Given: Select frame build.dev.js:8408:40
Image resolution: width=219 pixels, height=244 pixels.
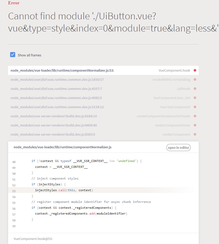Looking at the screenshot, I should [x=103, y=125].
